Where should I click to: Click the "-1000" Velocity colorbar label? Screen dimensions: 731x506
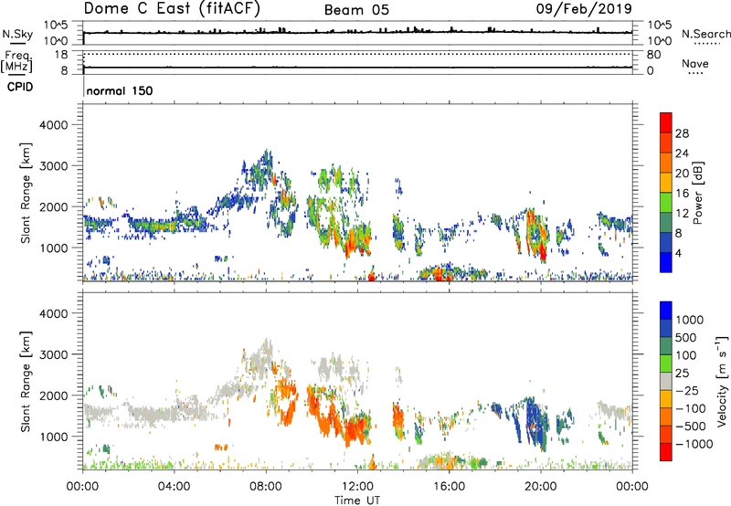pos(694,444)
